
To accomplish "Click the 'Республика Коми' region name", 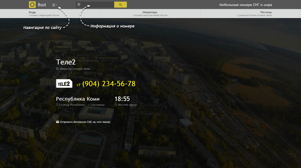I will [x=78, y=99].
